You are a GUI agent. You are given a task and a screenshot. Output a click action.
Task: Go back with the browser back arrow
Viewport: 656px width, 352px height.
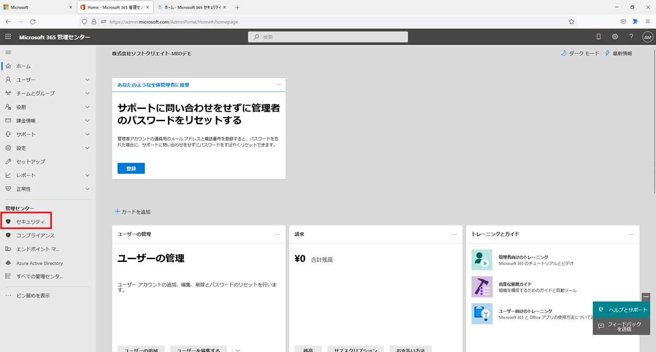(x=8, y=22)
